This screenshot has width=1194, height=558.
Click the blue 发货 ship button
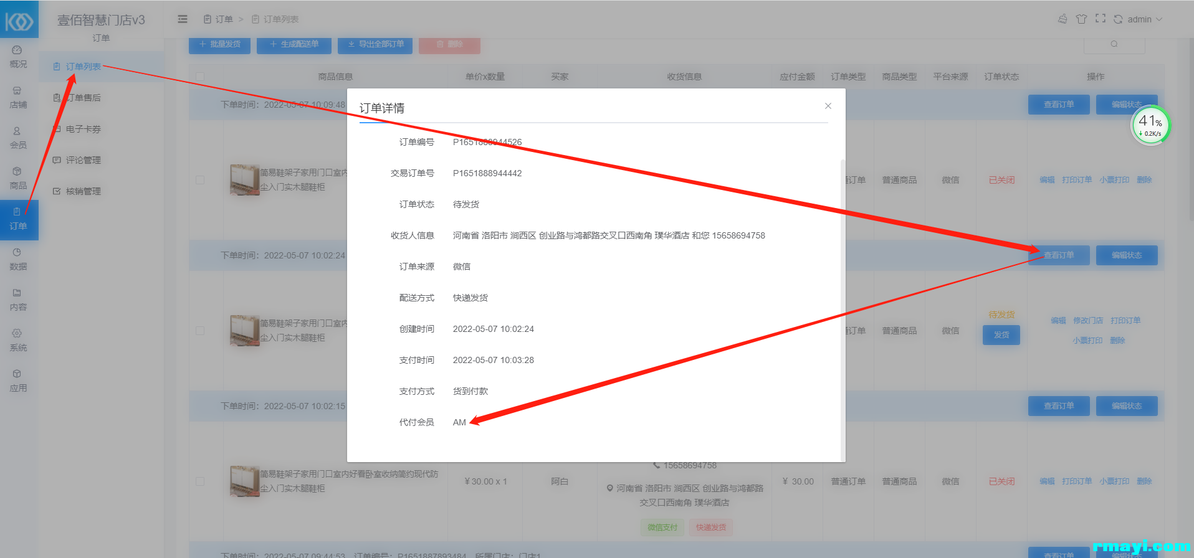coord(1001,335)
